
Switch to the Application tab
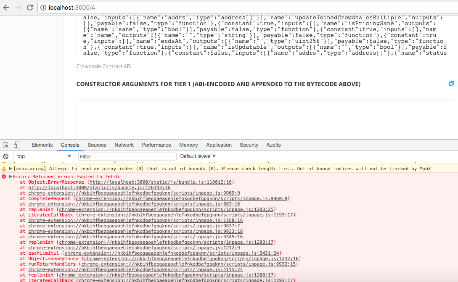tap(219, 145)
